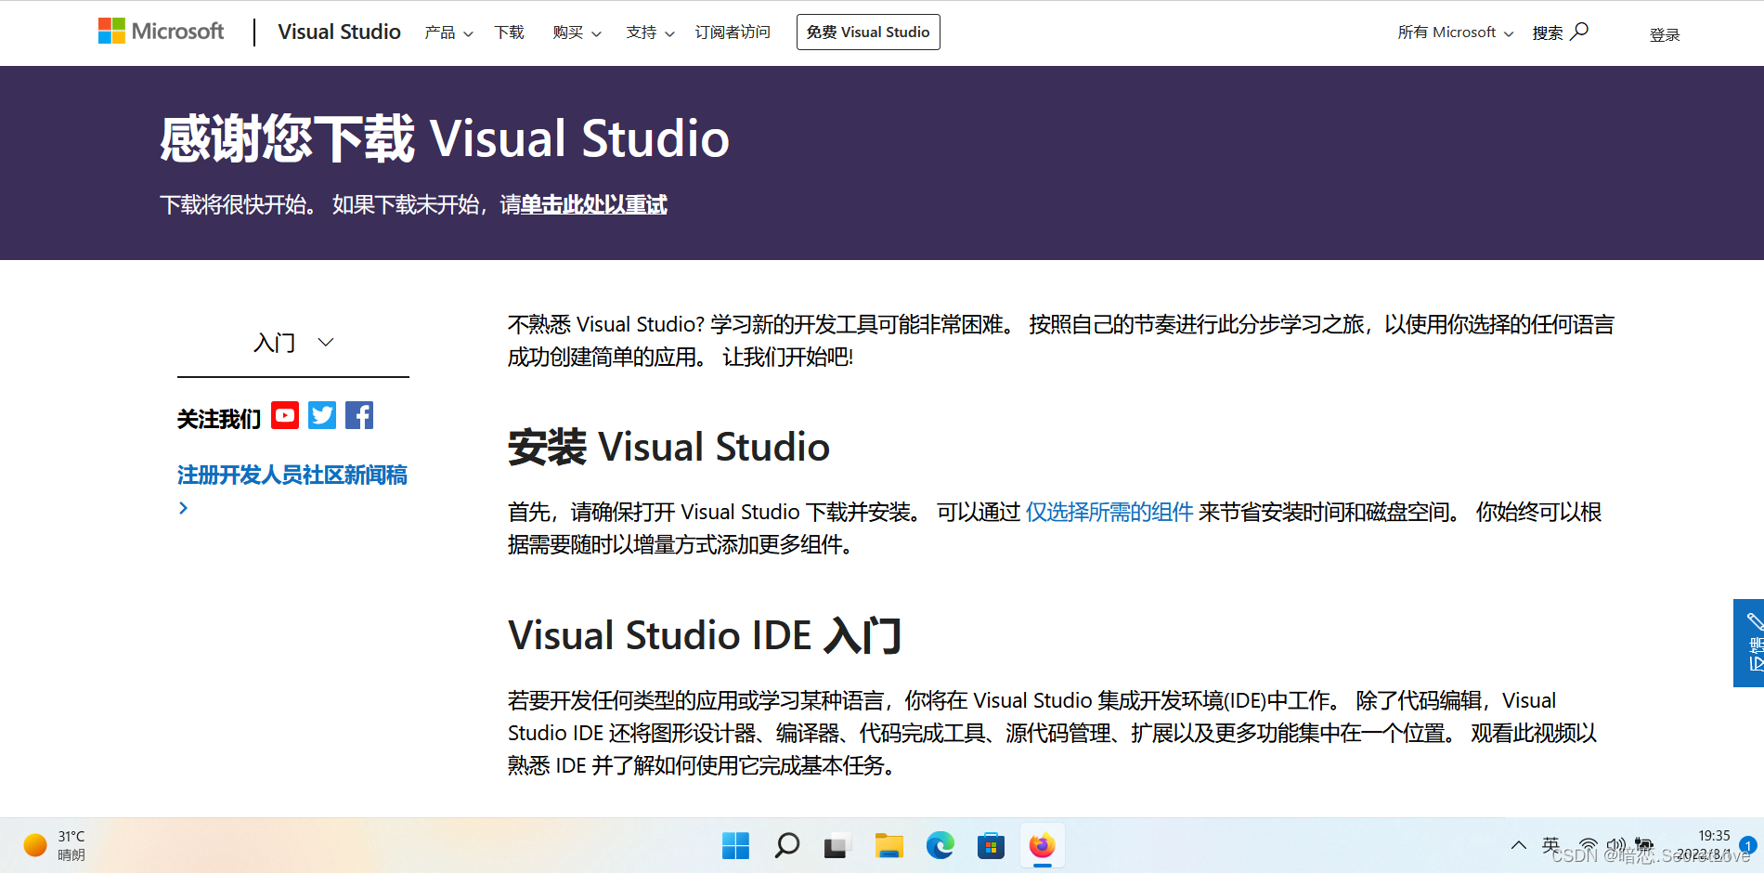Expand the 购买 menu
This screenshot has width=1764, height=873.
click(x=577, y=33)
